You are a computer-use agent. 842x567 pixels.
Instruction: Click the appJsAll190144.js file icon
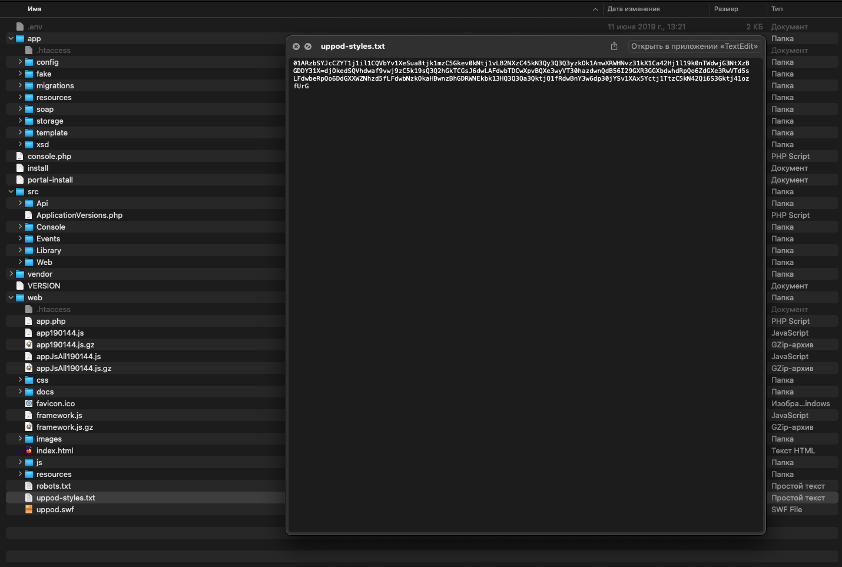pos(29,356)
